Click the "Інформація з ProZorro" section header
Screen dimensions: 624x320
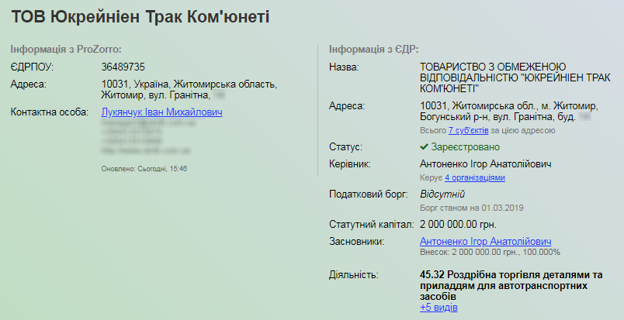pyautogui.click(x=66, y=49)
